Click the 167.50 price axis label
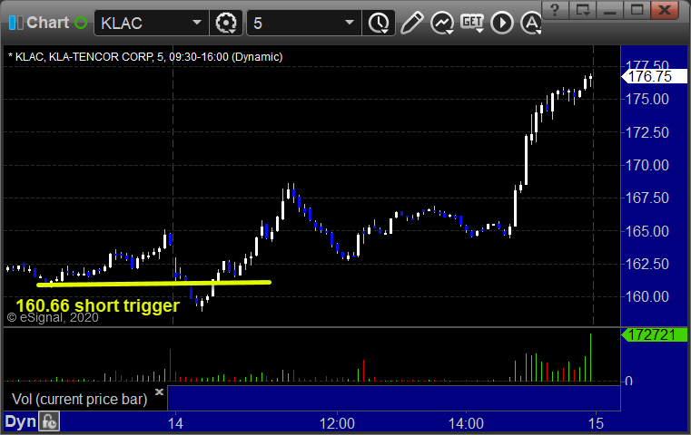Viewport: 691px width, 435px height. point(647,198)
